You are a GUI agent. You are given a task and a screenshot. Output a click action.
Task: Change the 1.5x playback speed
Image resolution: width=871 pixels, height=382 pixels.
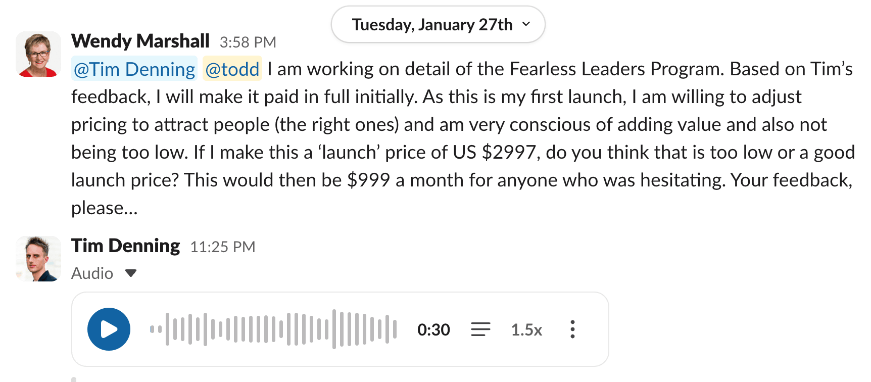click(526, 330)
